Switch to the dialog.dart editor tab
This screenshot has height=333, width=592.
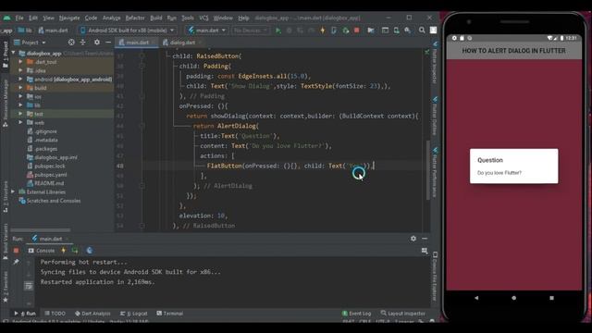click(x=182, y=43)
